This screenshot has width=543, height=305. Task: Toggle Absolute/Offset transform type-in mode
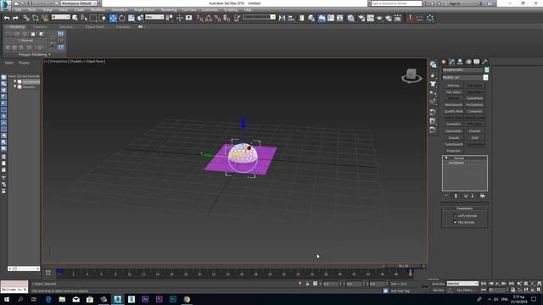315,284
